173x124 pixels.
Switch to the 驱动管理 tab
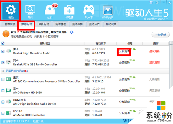pyautogui.click(x=60, y=24)
